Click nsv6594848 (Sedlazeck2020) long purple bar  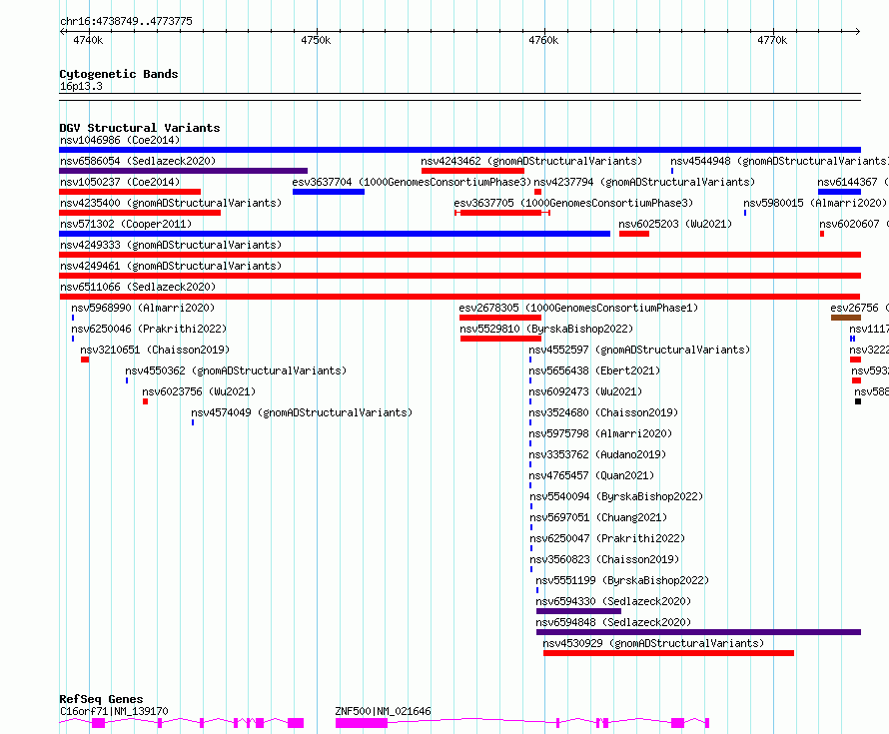click(x=698, y=632)
